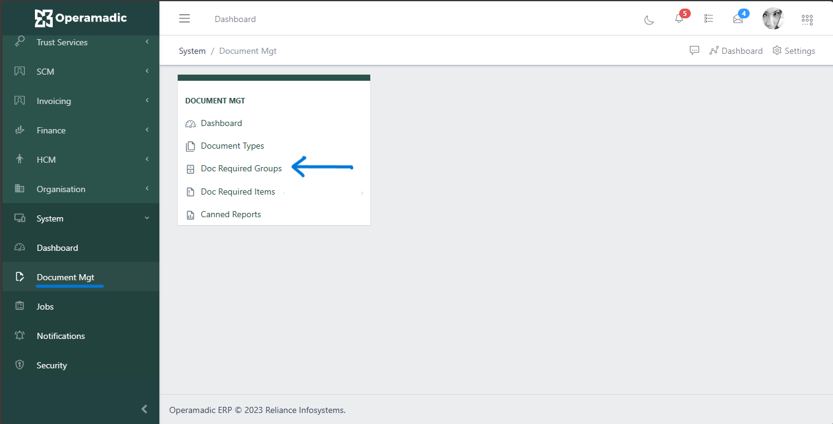Expand the Finance menu chevron

pyautogui.click(x=147, y=130)
